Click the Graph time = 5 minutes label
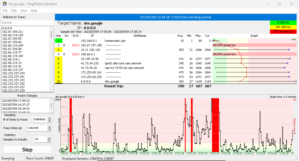 point(283,97)
